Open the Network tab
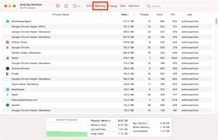Viewport: 219px width, 140px height. 134,6
